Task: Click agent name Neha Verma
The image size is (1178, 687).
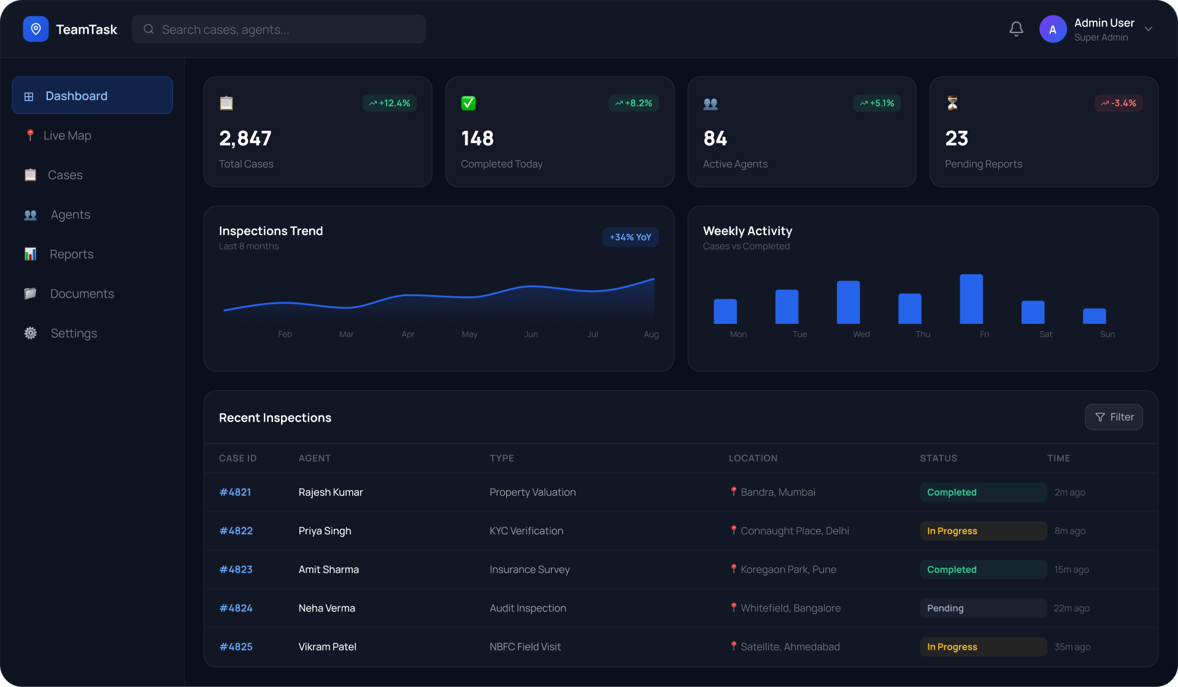Action: 327,608
